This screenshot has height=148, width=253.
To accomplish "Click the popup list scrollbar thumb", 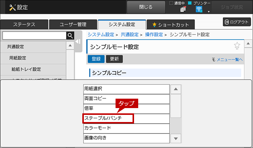I will point(176,106).
